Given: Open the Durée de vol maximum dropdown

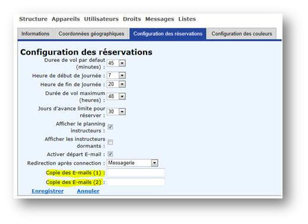Looking at the screenshot, I should click(x=116, y=96).
